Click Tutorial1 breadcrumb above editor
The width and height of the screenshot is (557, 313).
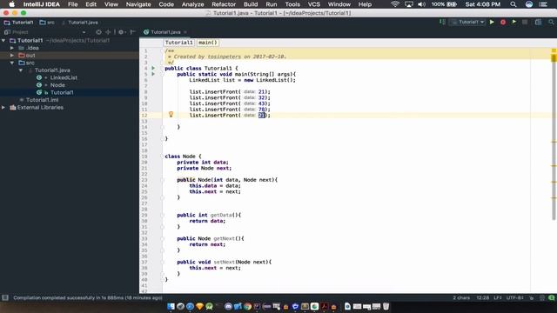click(x=179, y=43)
